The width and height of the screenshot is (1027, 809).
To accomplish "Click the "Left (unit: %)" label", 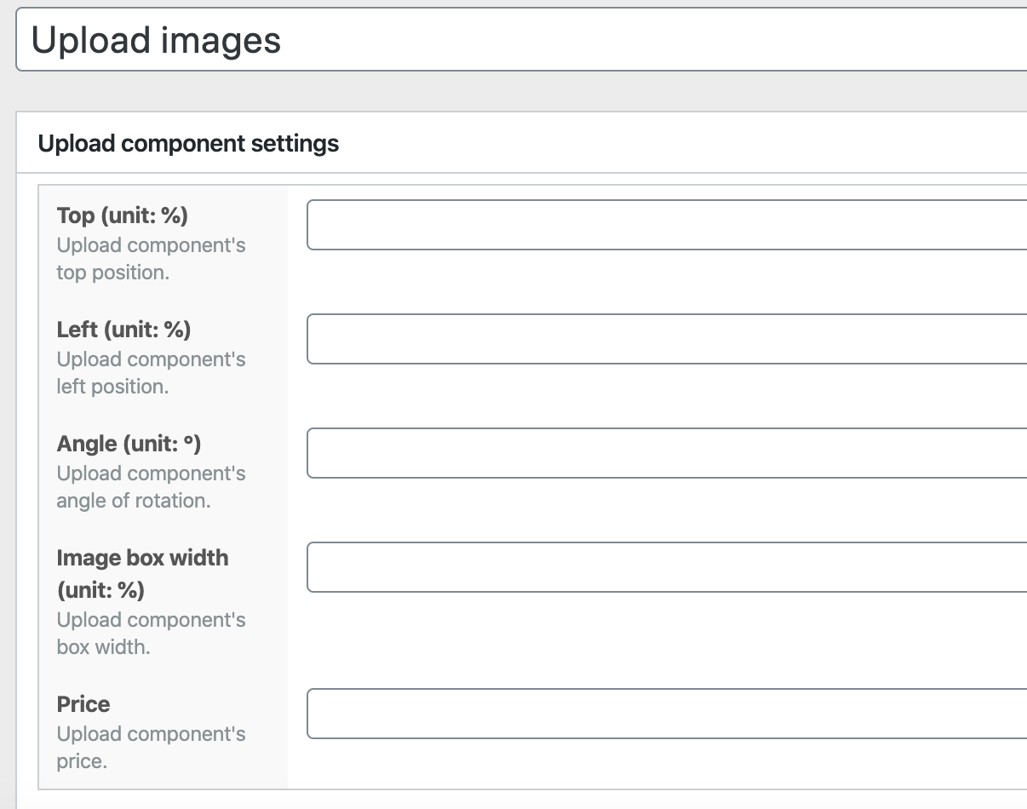I will pyautogui.click(x=123, y=330).
